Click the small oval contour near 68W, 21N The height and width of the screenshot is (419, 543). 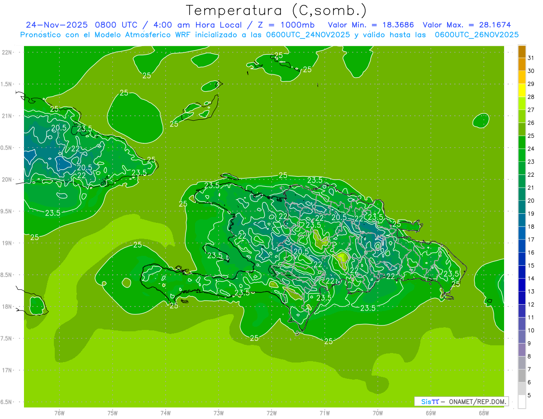pyautogui.click(x=481, y=120)
